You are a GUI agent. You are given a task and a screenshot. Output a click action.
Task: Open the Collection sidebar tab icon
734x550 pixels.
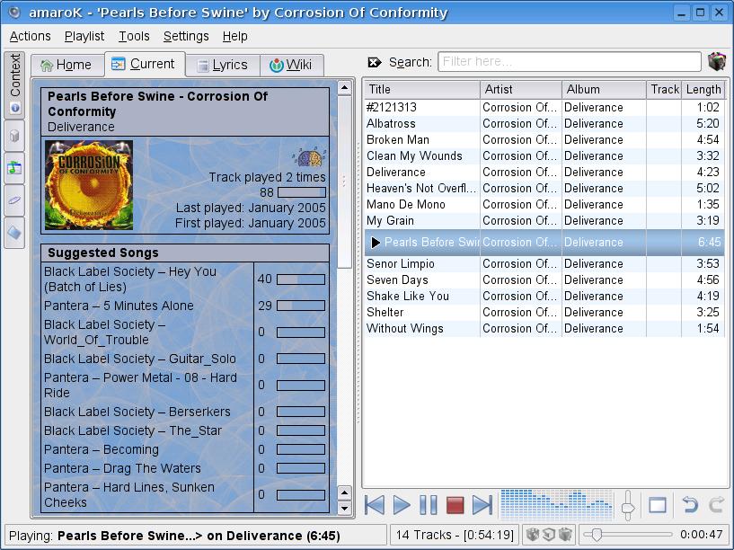14,136
